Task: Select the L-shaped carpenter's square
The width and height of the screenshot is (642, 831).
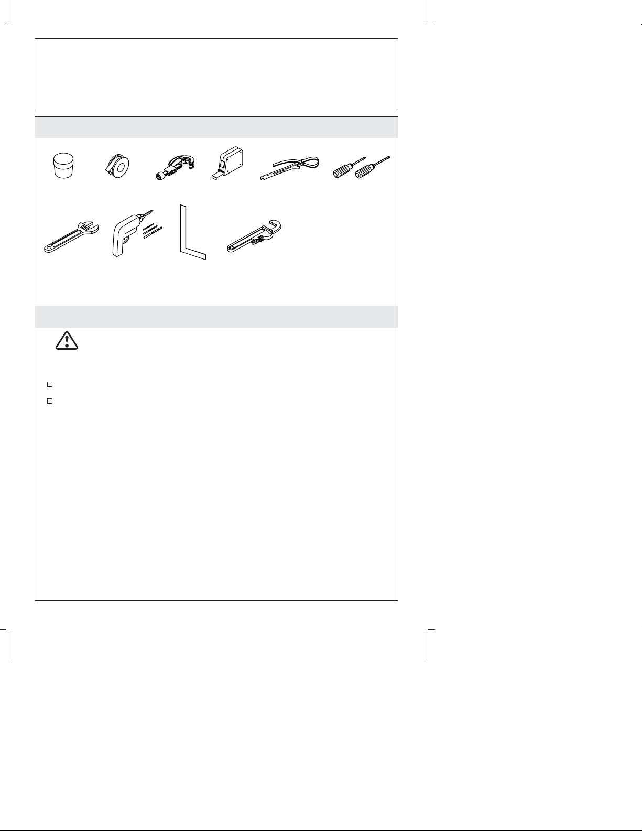Action: point(193,232)
